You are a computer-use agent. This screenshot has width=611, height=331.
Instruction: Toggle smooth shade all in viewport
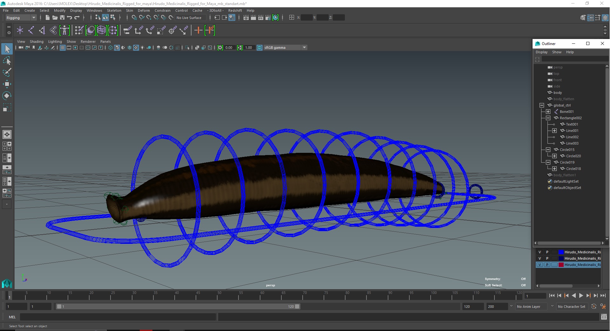click(117, 48)
